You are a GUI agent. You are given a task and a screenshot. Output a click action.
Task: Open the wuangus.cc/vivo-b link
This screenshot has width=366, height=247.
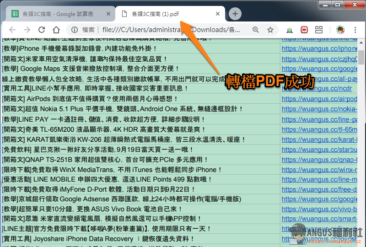click(x=319, y=209)
